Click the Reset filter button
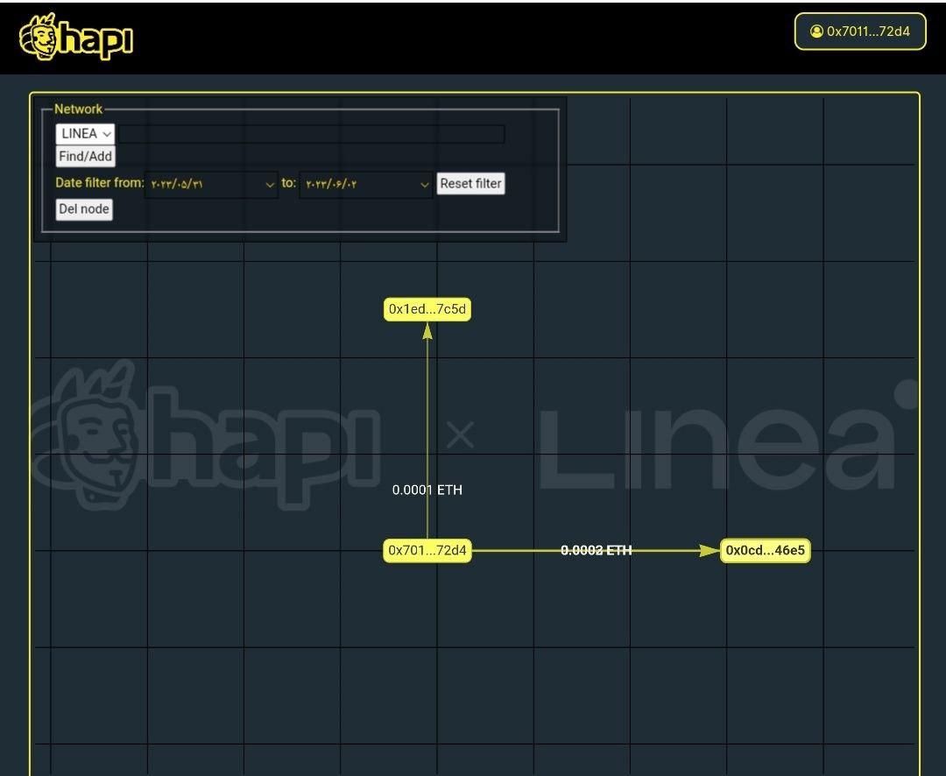 point(470,183)
